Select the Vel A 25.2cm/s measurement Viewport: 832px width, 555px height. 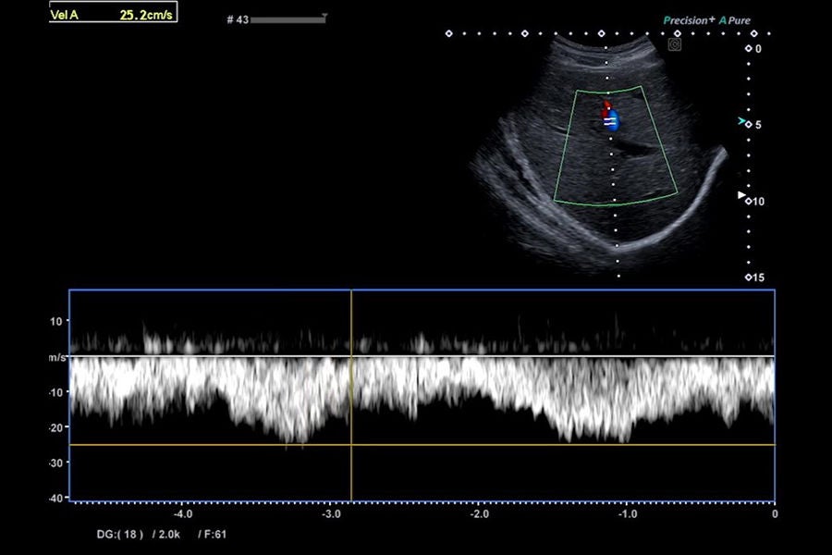pyautogui.click(x=113, y=13)
